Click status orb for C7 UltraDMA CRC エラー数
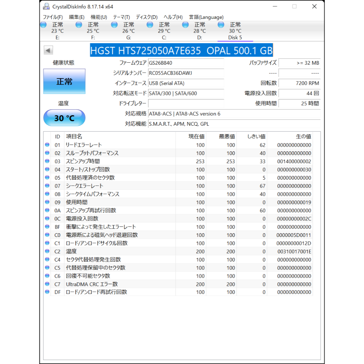Image resolution: width=364 pixels, height=364 pixels. point(47,284)
